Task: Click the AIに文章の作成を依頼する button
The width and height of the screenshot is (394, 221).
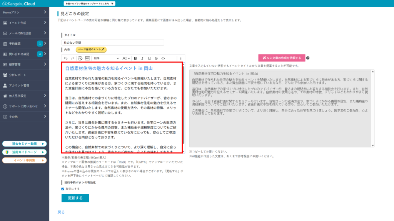Action: point(282,58)
